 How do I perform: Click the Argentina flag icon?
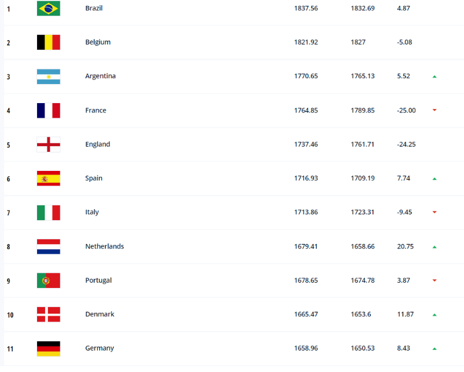pyautogui.click(x=48, y=76)
